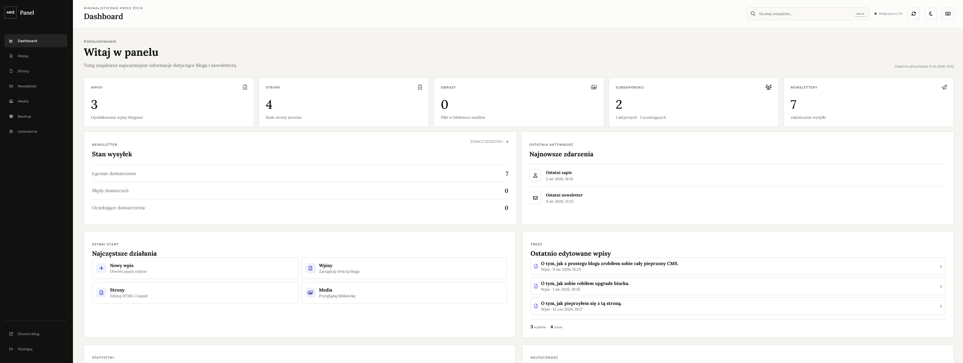
Task: Click the Ostatni newsletter event title
Action: click(x=564, y=195)
